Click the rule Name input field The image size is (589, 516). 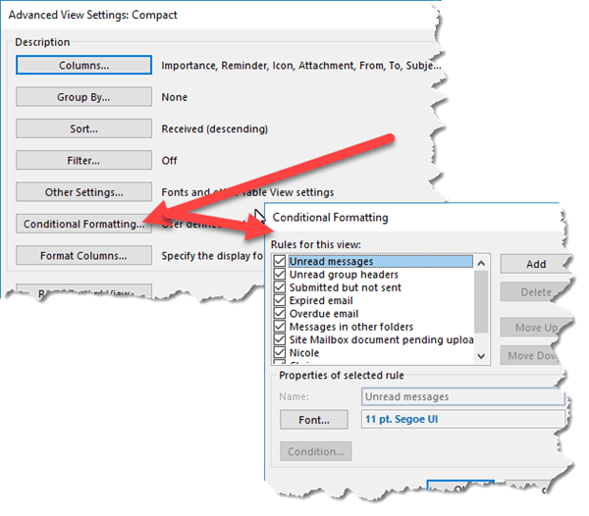463,396
